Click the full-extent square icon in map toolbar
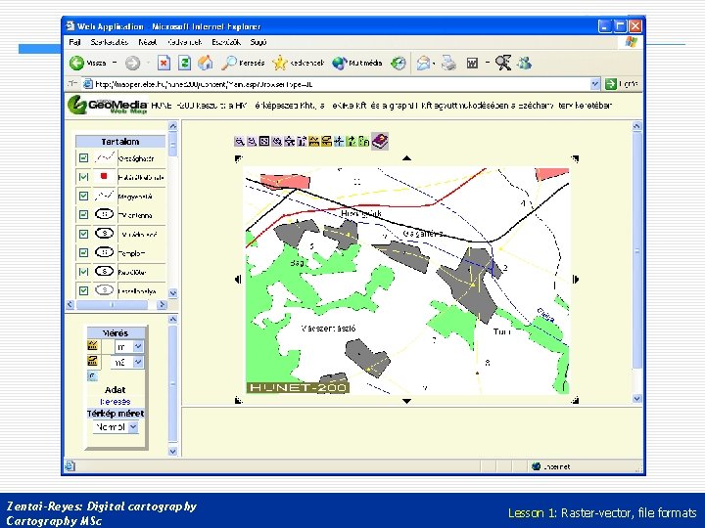The image size is (705, 528). click(264, 142)
